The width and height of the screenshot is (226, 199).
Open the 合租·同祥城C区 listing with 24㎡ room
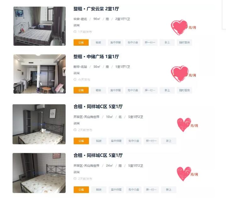[98, 155]
